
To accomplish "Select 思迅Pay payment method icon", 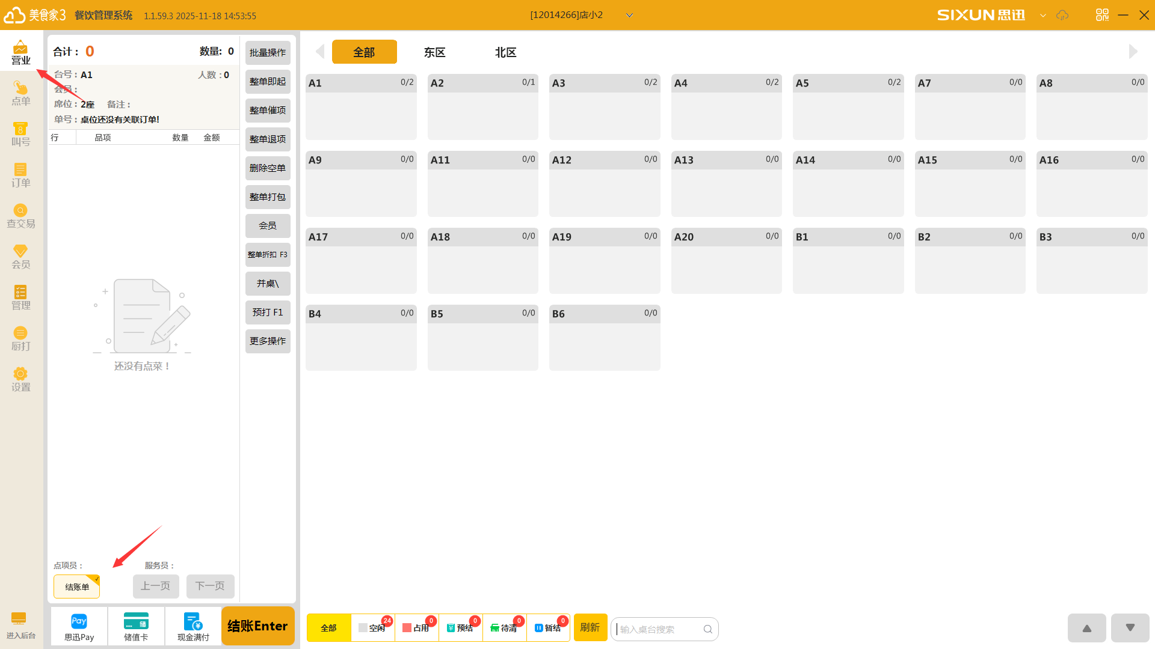I will [79, 626].
